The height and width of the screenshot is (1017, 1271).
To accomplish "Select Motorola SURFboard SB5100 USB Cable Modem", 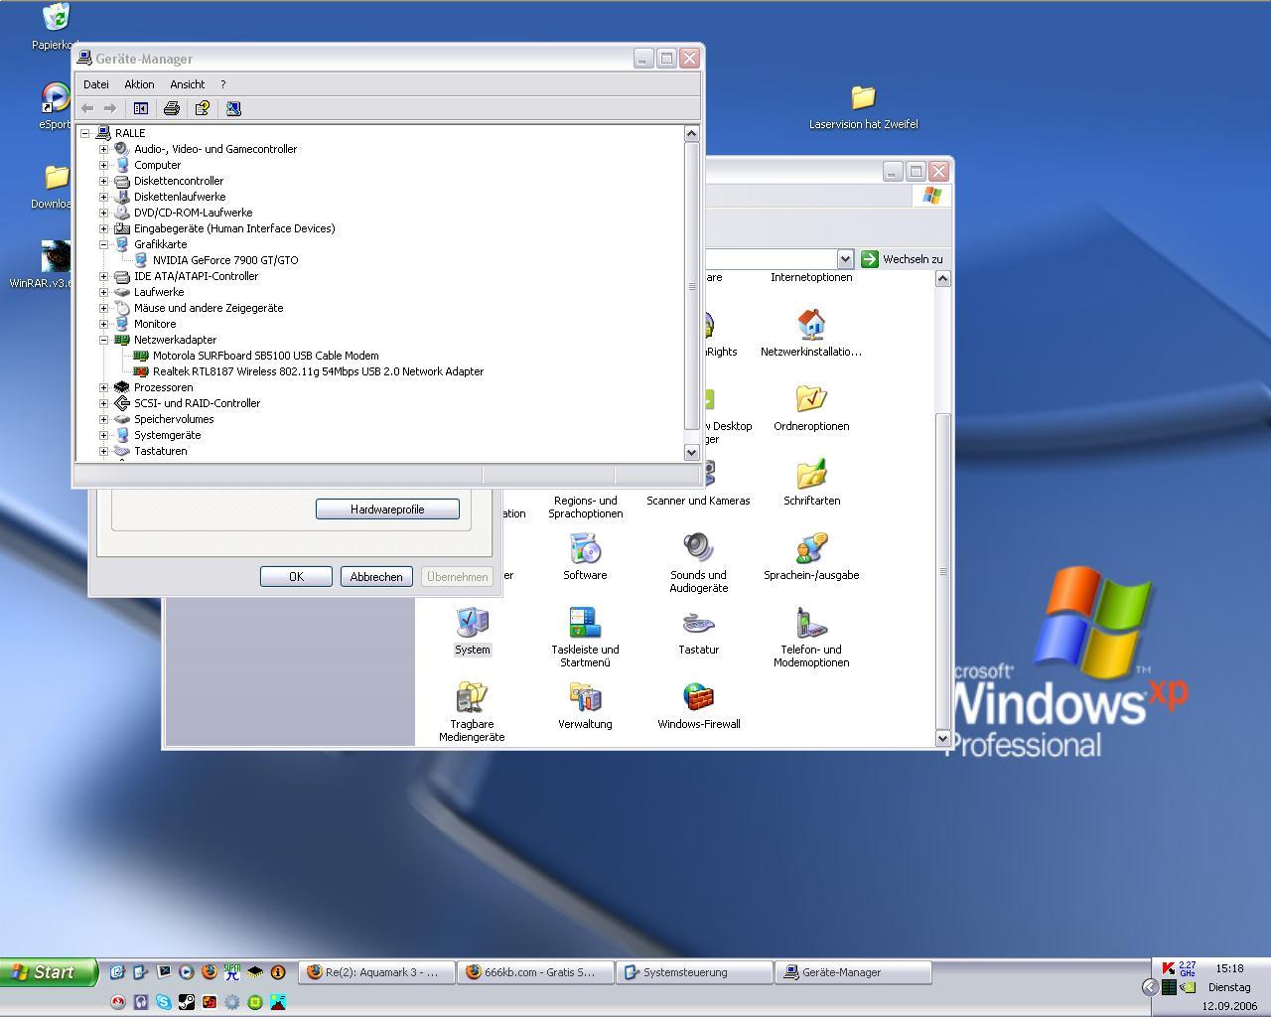I will click(264, 356).
